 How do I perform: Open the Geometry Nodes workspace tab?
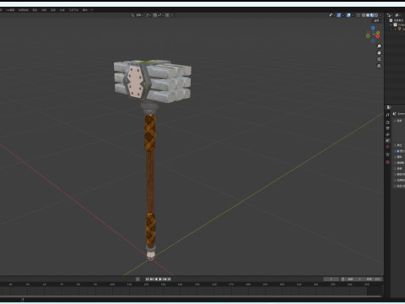click(74, 10)
